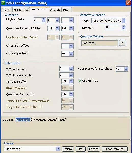Viewport: 132px width, 153px height.
Task: Click the Update preset button
Action: [x=94, y=149]
